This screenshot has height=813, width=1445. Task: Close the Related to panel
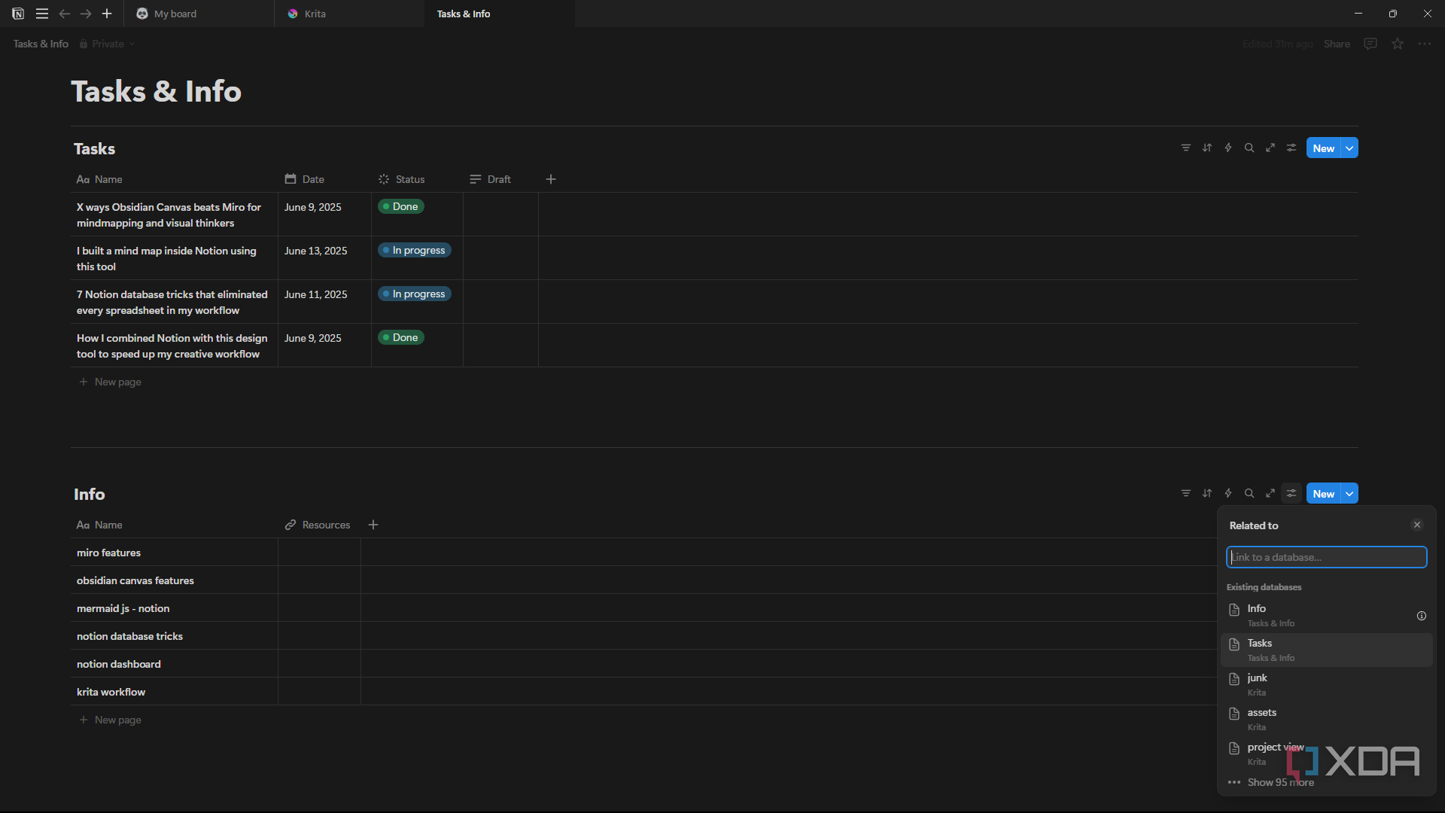coord(1417,525)
